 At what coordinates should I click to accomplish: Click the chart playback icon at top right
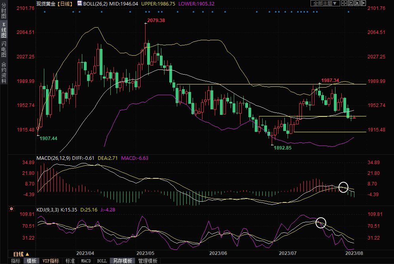coord(356,3)
